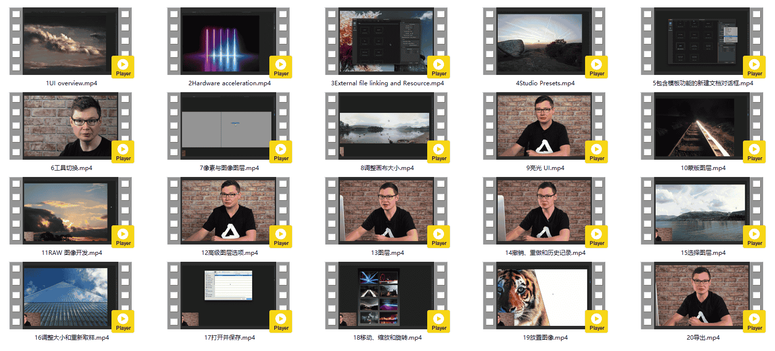Click Player badge on 20导出.mp4
775x351 pixels.
(754, 321)
